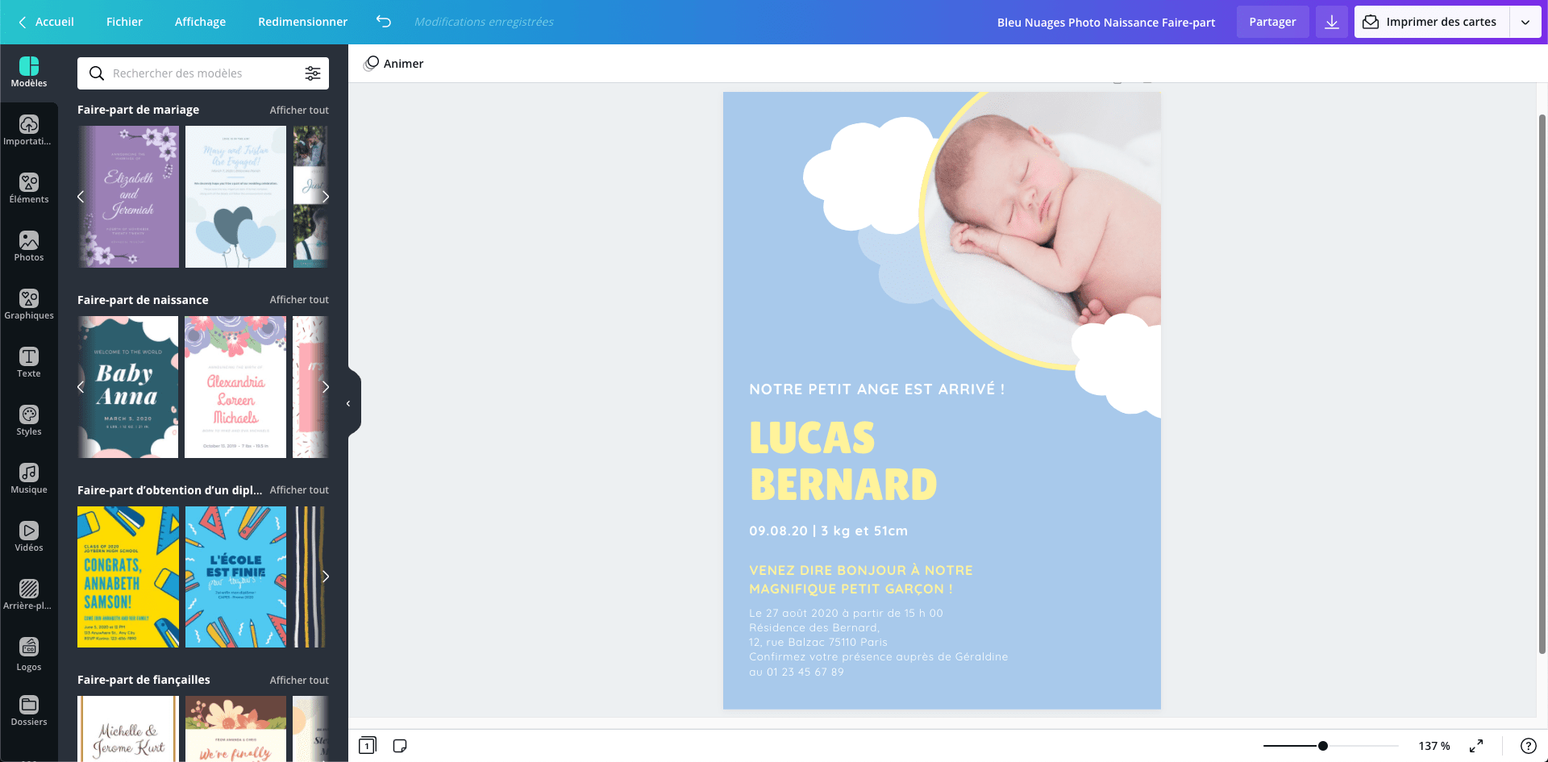This screenshot has height=762, width=1548.
Task: Open the Photos sidebar tab
Action: pyautogui.click(x=29, y=247)
